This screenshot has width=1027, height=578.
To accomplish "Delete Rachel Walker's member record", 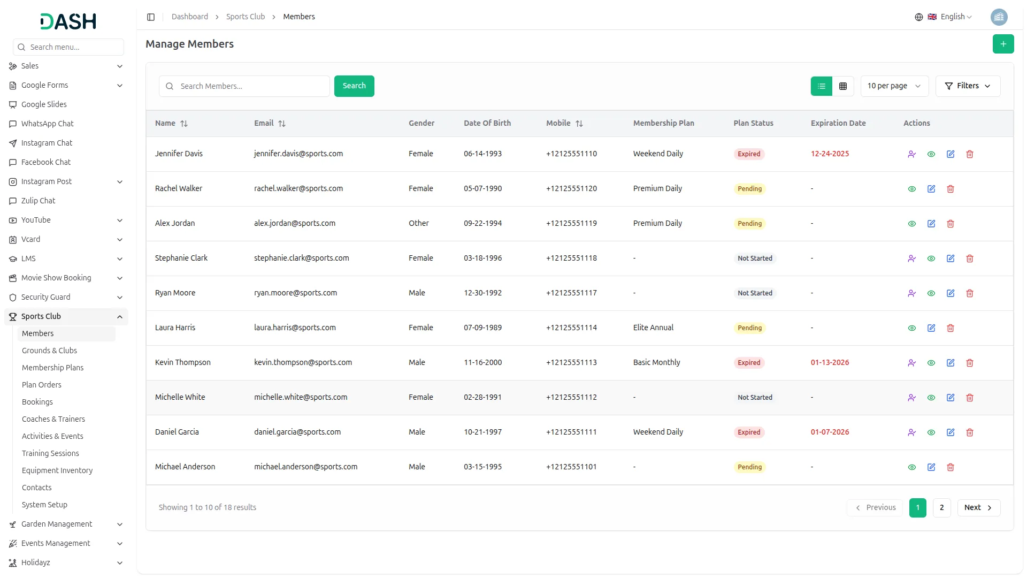I will [x=950, y=189].
